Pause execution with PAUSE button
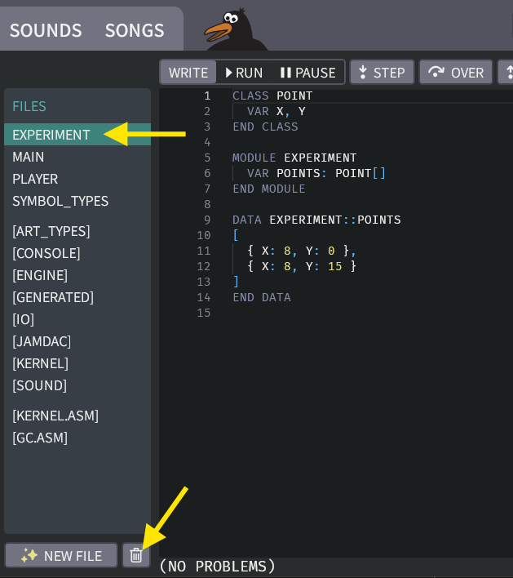The height and width of the screenshot is (578, 513). tap(307, 73)
